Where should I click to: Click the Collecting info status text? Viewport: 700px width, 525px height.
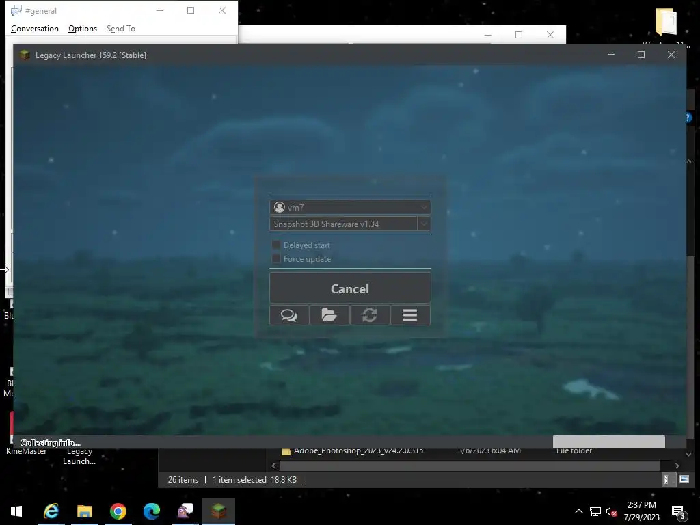point(50,443)
